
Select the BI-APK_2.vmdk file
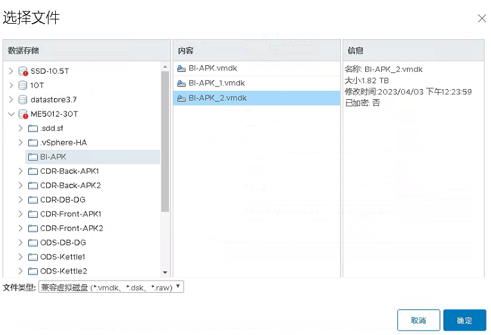(x=217, y=98)
